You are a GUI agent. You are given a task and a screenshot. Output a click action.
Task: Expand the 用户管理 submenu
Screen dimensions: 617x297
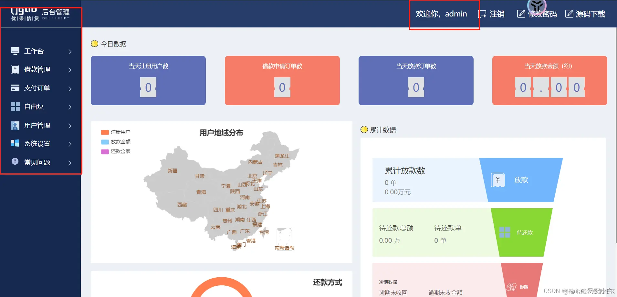(x=70, y=126)
